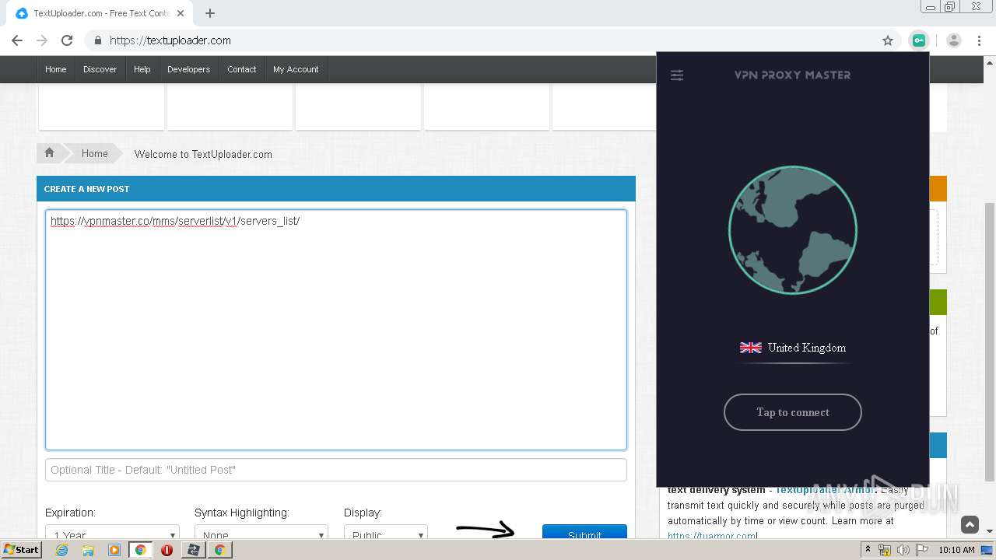Open the Chrome profile avatar
Screen dimensions: 996x560
click(954, 40)
